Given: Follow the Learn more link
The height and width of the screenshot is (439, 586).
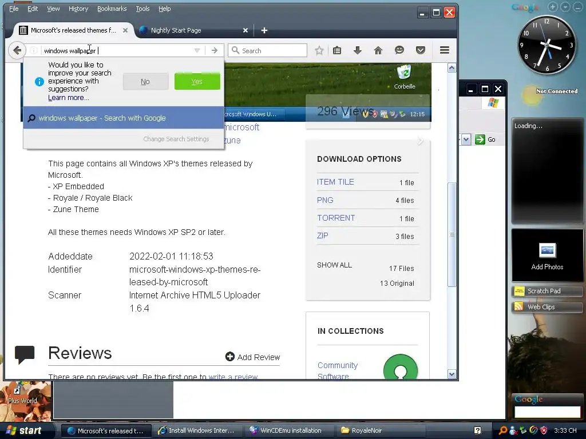Looking at the screenshot, I should click(x=69, y=98).
